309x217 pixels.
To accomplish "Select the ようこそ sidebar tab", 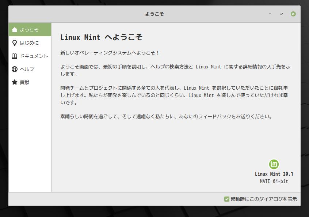I will [30, 30].
